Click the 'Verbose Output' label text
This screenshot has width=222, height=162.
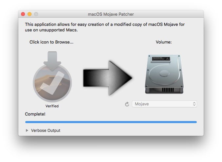[46, 131]
